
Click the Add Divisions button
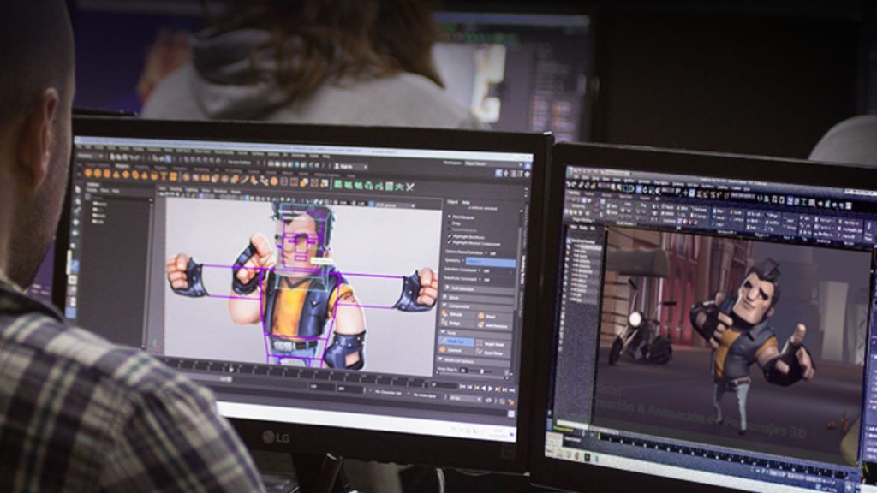(x=491, y=324)
